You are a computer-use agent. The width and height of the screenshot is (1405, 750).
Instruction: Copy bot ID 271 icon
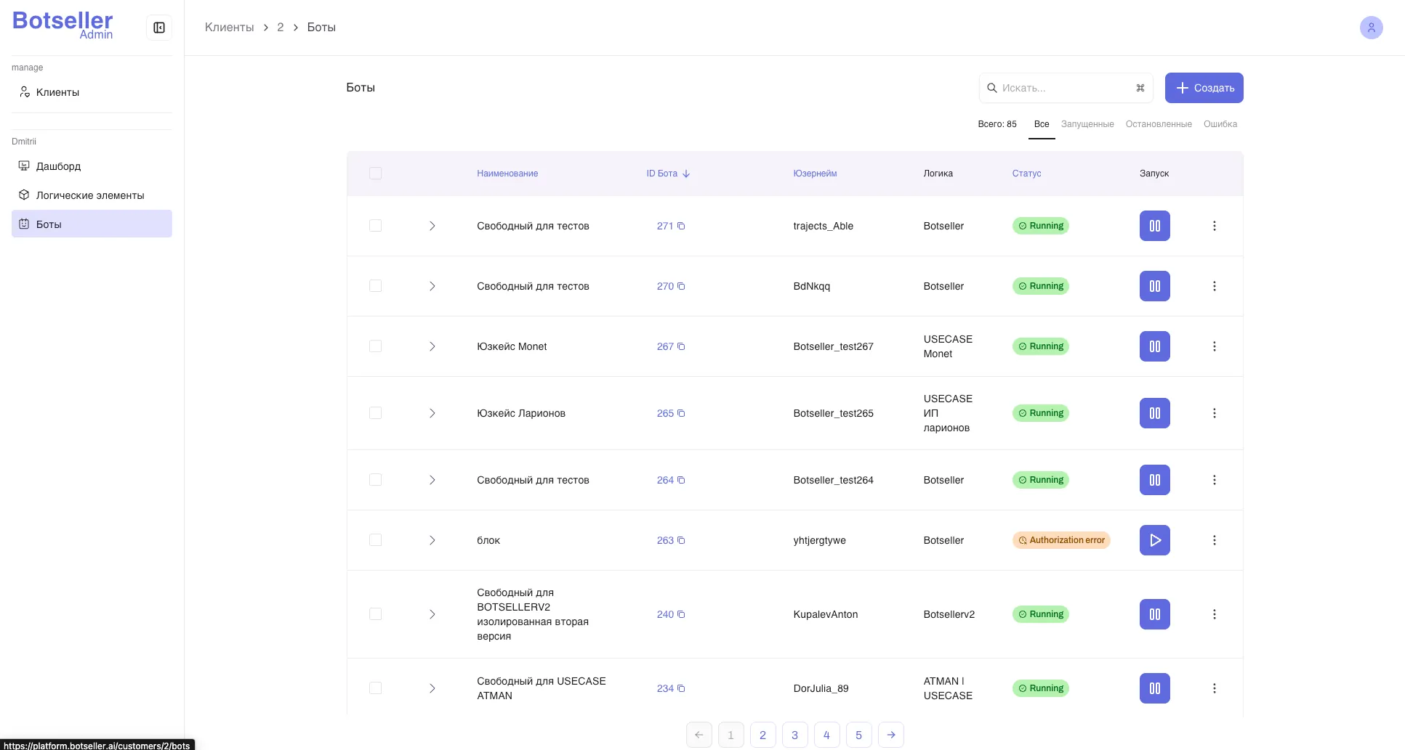tap(681, 226)
